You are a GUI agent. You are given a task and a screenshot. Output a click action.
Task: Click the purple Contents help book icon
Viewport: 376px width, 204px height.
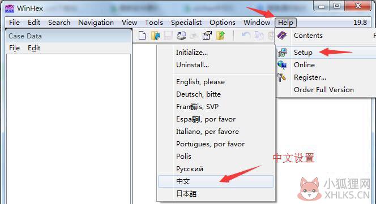tap(282, 36)
